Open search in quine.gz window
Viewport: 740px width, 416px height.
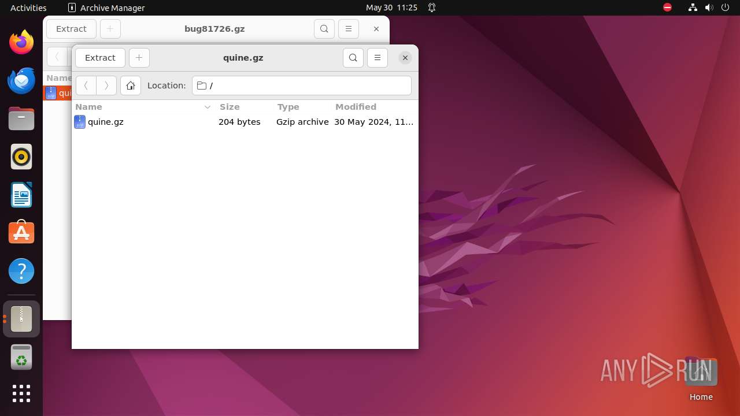(x=353, y=58)
